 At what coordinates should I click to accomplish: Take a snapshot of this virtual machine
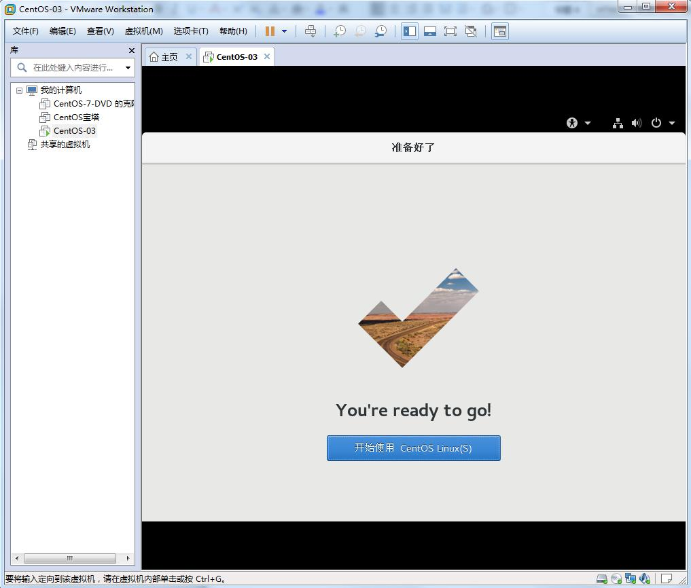340,31
